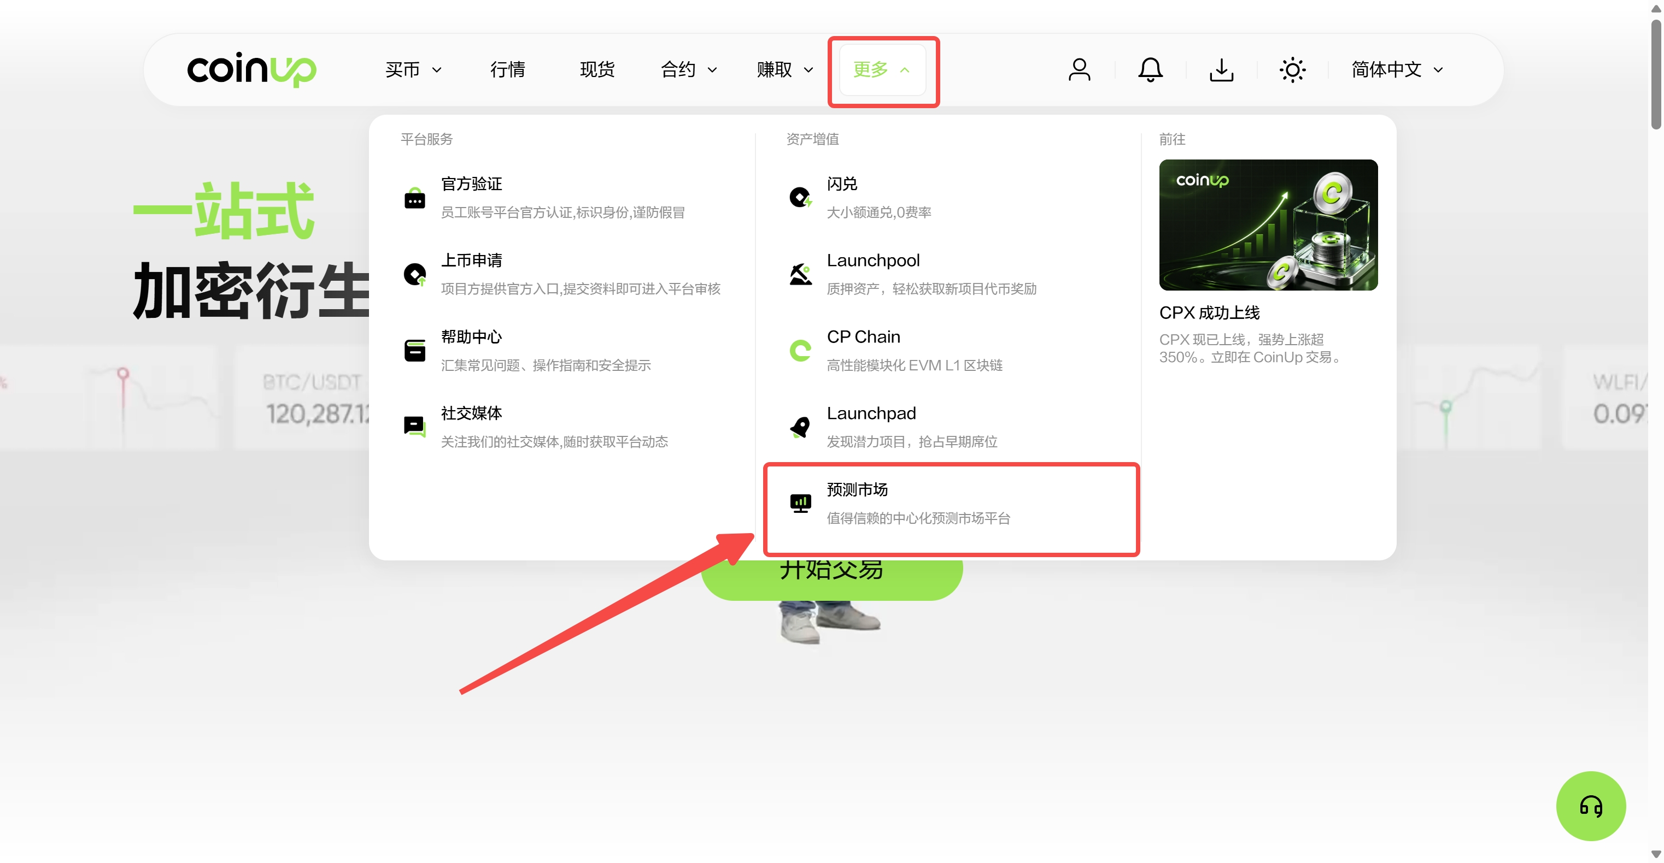Click the CPX promotional banner image
The image size is (1664, 863).
click(x=1268, y=224)
